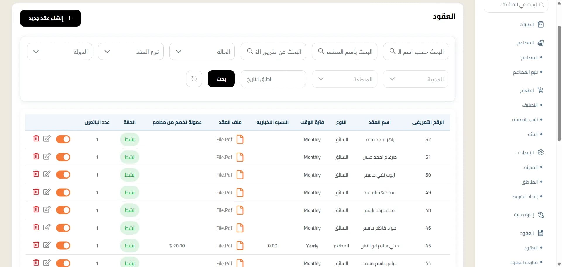Open the المدينة city dropdown

[416, 79]
